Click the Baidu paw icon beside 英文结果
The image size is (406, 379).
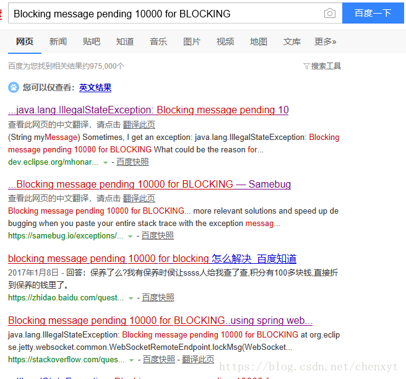(14, 87)
